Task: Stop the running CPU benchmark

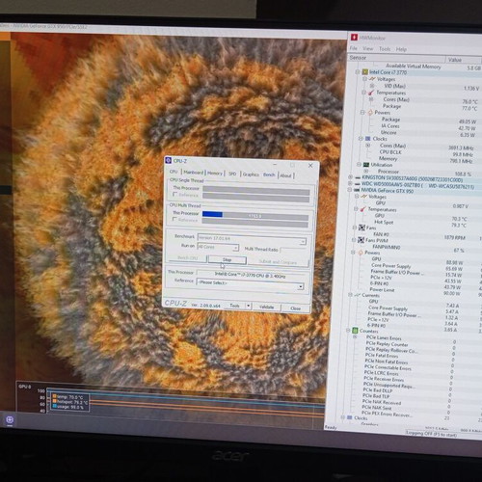Action: click(228, 259)
